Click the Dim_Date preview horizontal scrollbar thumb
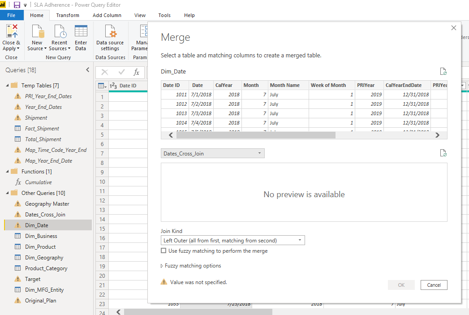This screenshot has height=315, width=469. 256,135
